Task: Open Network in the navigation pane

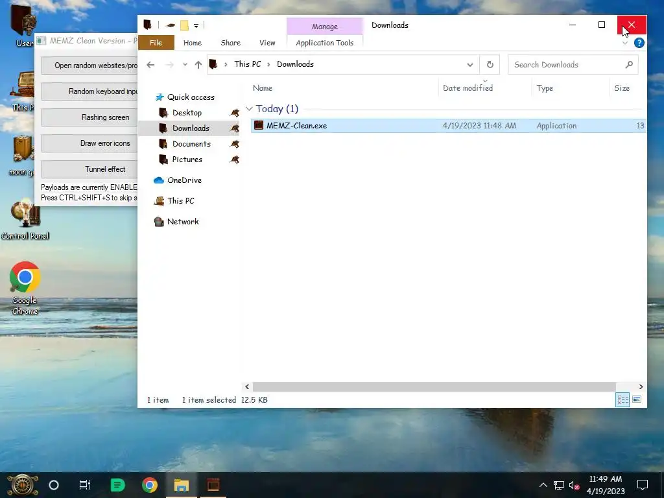Action: 182,222
